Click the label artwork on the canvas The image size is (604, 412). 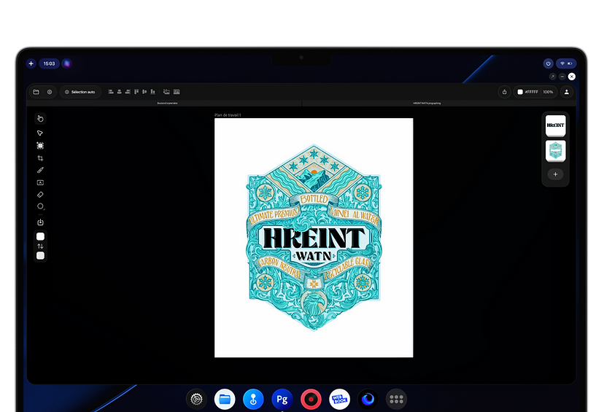pyautogui.click(x=314, y=238)
